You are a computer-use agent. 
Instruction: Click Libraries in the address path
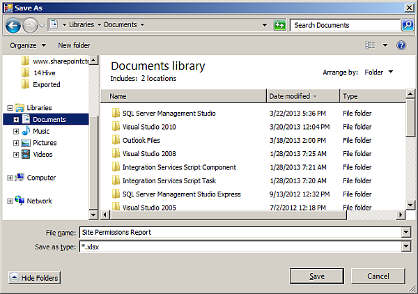(82, 25)
